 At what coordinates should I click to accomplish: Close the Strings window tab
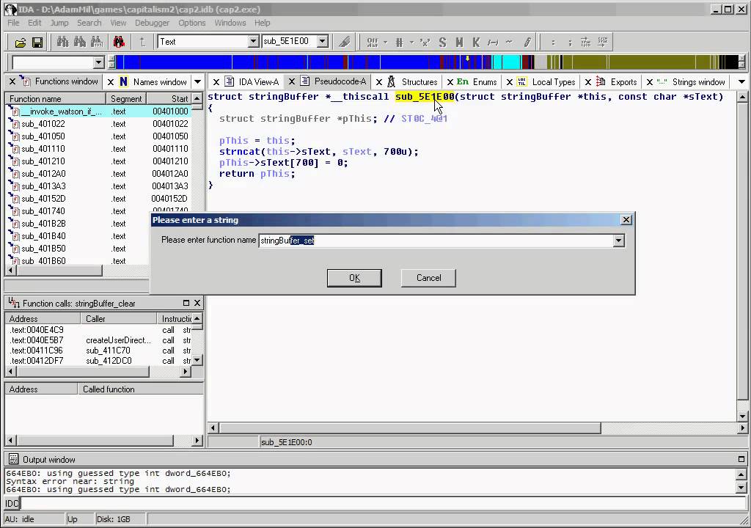(x=650, y=82)
